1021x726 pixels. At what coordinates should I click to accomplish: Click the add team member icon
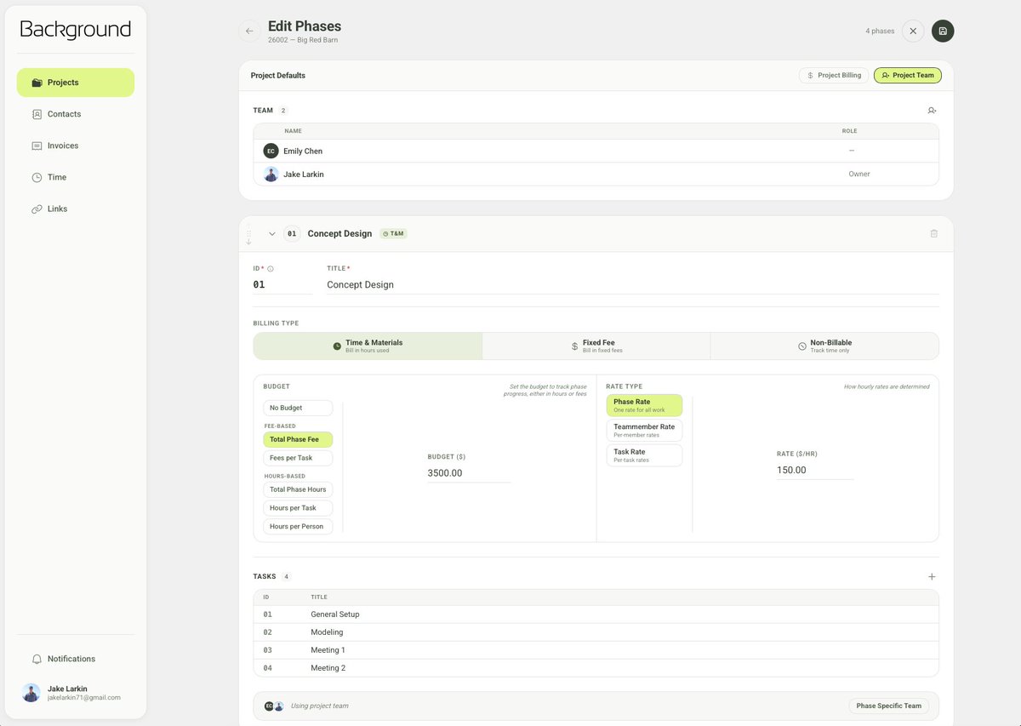pyautogui.click(x=933, y=111)
